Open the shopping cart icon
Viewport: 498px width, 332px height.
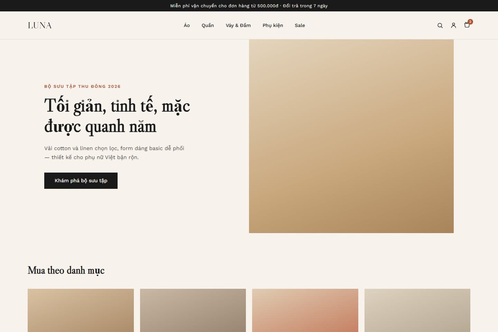coord(467,25)
